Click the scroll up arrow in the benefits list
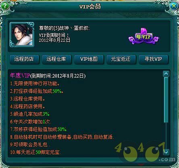This screenshot has height=168, width=179. point(166,74)
